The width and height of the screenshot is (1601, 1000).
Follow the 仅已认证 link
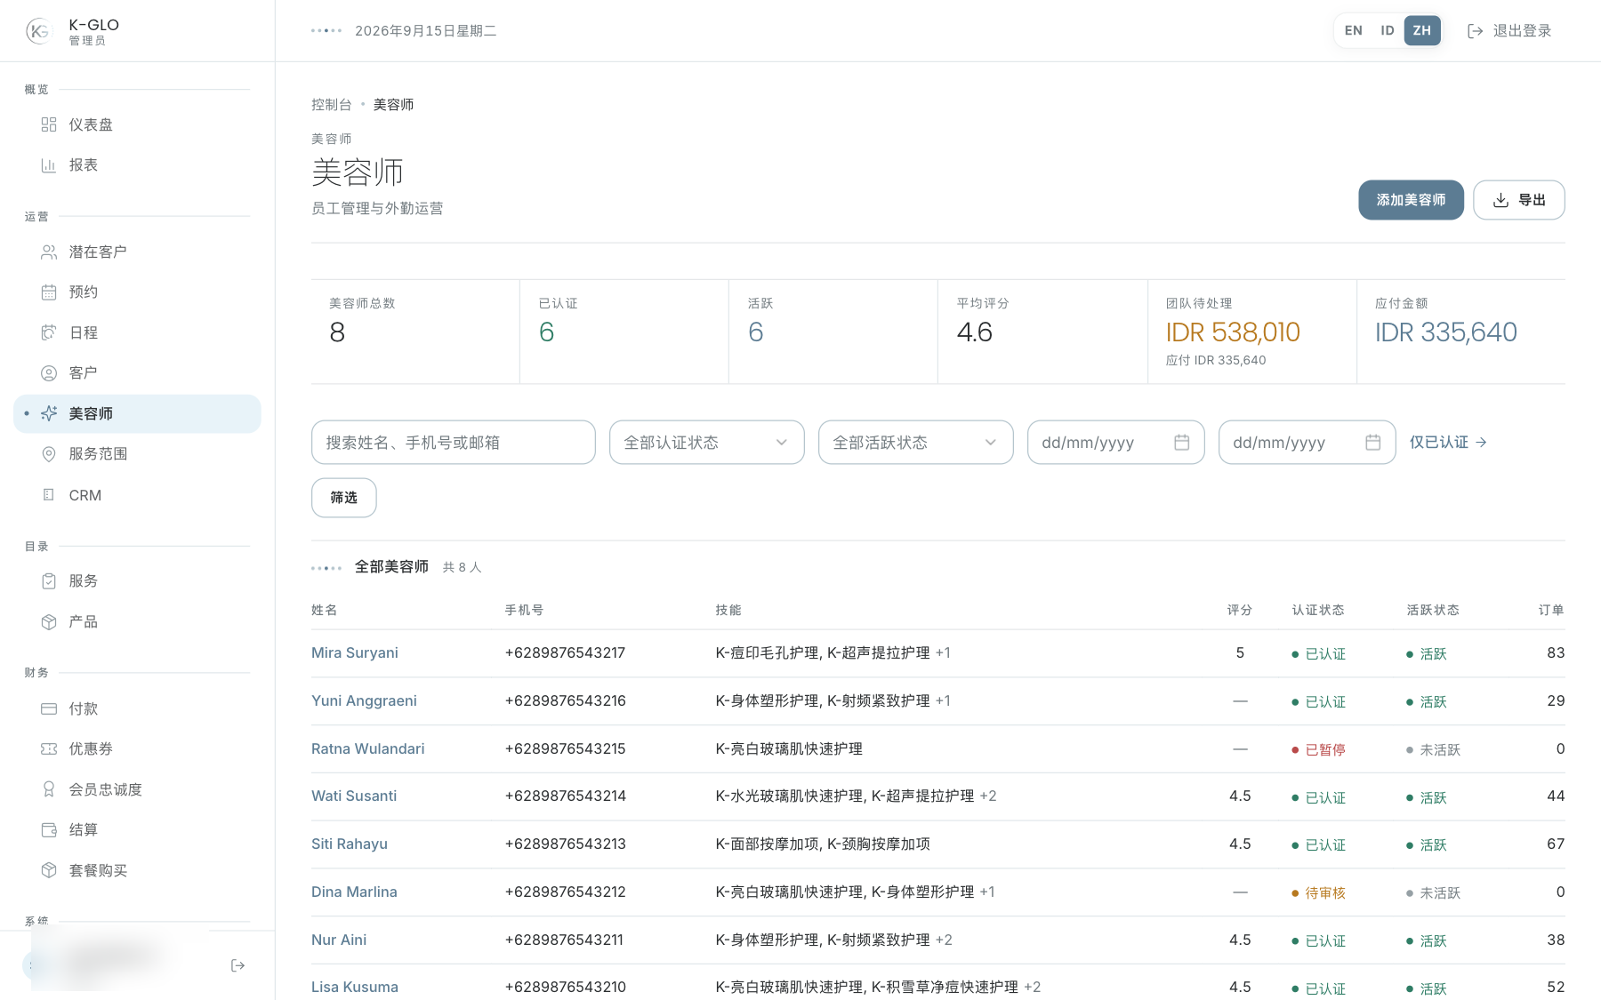(x=1447, y=443)
